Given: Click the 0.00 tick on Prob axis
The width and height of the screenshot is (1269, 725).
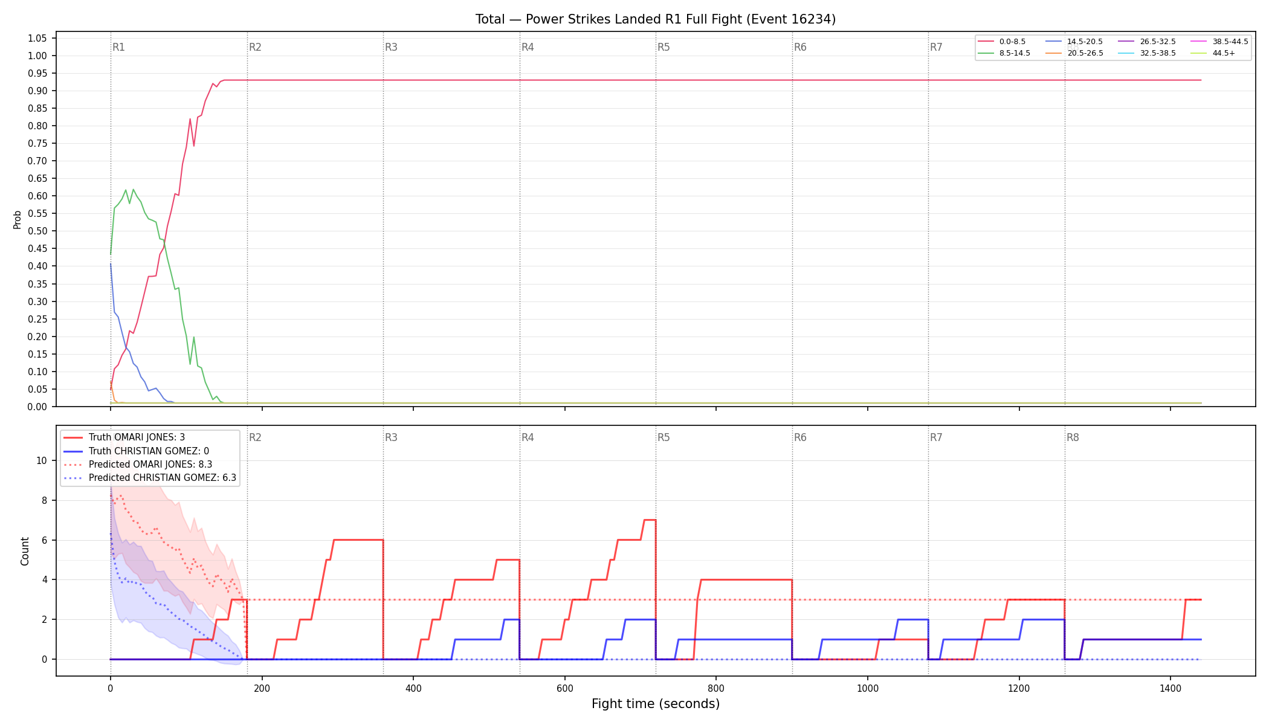Looking at the screenshot, I should 37,407.
